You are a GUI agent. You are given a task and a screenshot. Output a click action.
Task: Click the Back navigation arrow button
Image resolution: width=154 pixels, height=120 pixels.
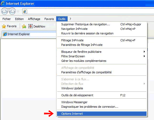coord(5,11)
